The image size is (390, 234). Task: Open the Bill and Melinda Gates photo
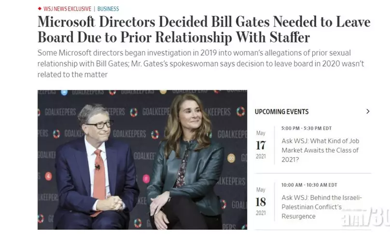coord(142,160)
